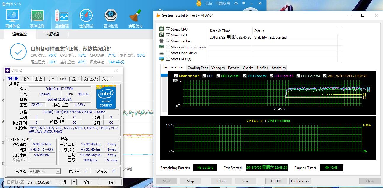Click the CPUID button

click(x=276, y=181)
